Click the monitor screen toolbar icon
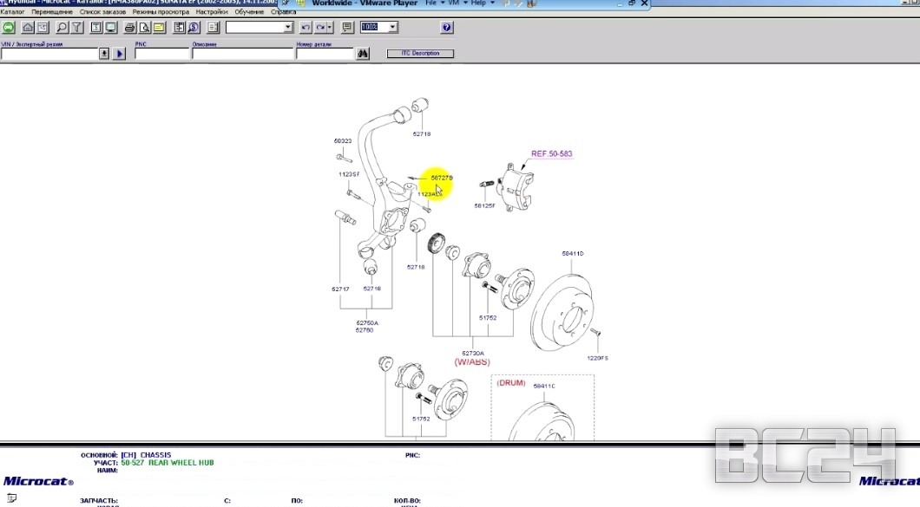The image size is (920, 507). 110,28
